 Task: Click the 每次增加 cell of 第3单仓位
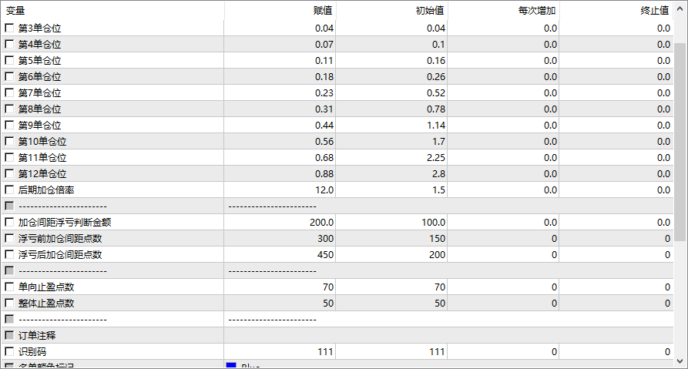(503, 28)
